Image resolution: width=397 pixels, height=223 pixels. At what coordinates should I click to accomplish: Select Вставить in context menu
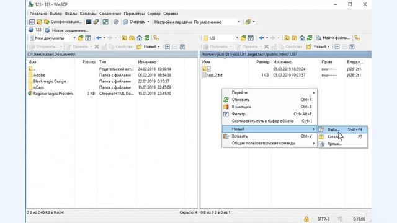coord(269,136)
